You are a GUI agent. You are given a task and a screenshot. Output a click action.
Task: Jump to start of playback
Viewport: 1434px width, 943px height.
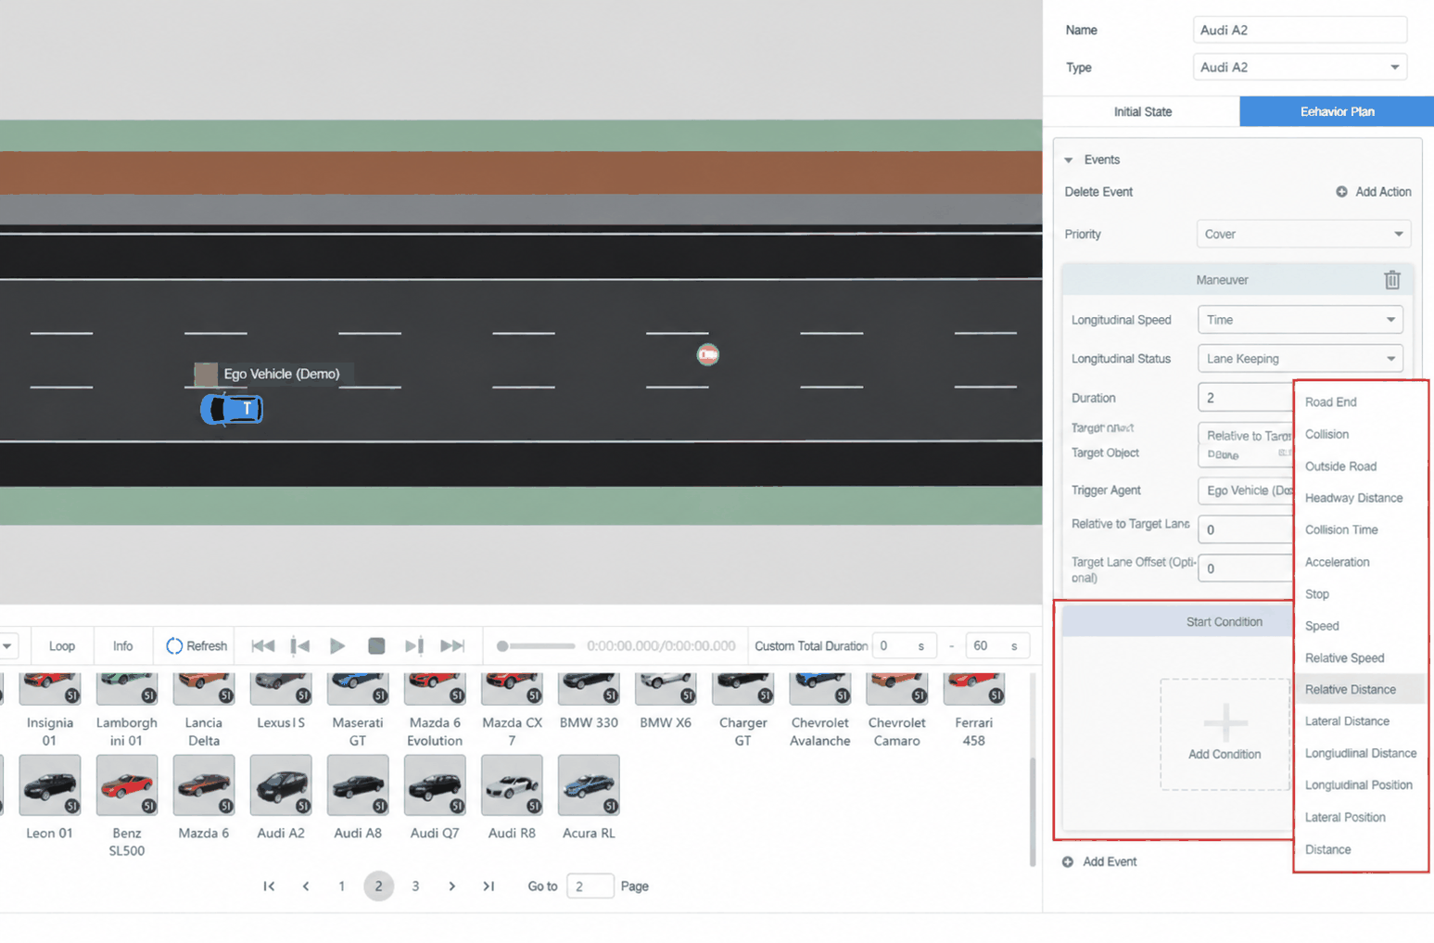tap(262, 645)
